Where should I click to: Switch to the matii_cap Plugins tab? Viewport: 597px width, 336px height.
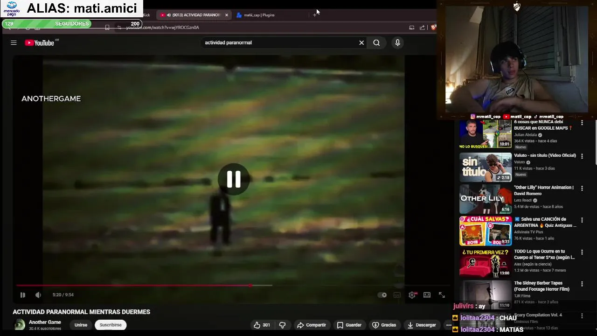click(259, 15)
